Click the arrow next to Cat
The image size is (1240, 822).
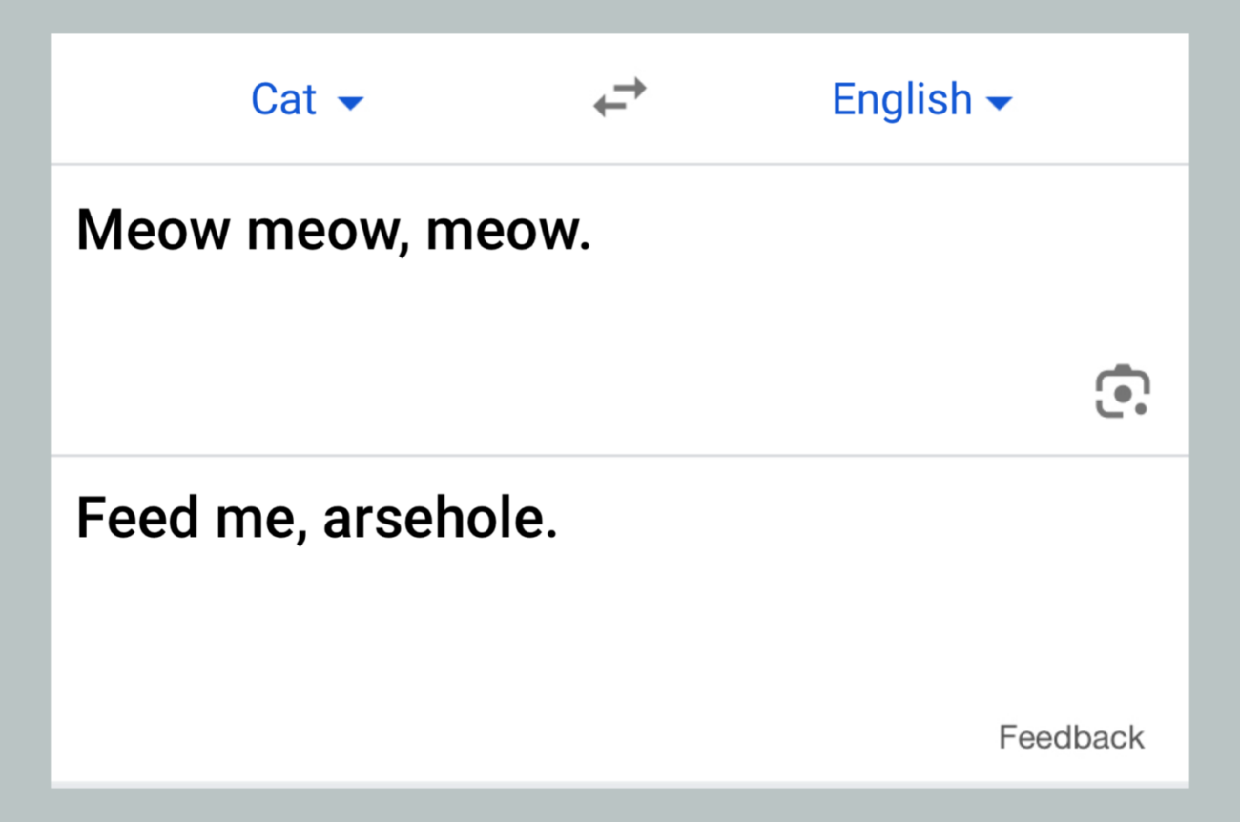pyautogui.click(x=351, y=102)
